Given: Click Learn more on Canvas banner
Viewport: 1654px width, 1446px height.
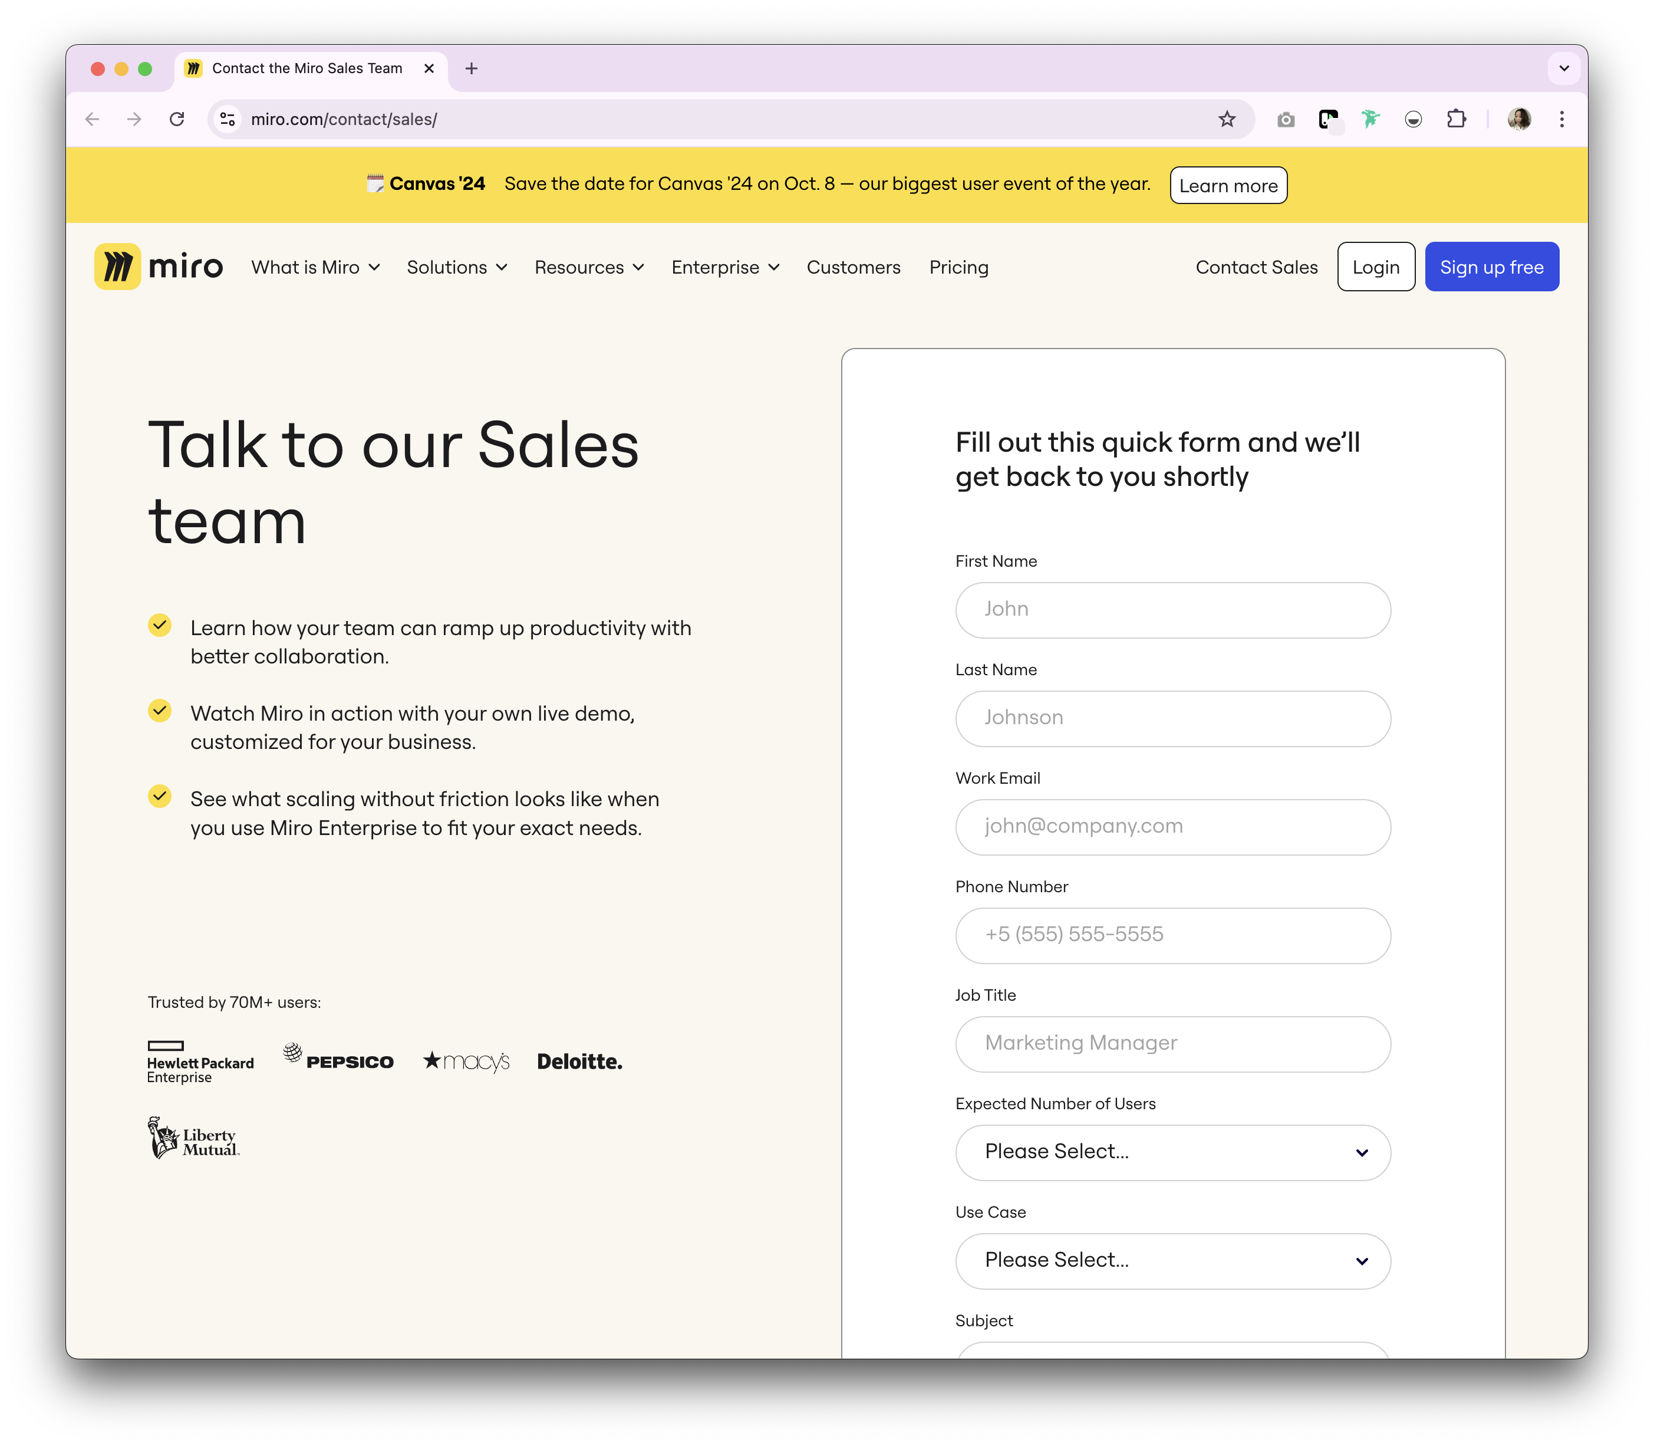Looking at the screenshot, I should click(1227, 186).
